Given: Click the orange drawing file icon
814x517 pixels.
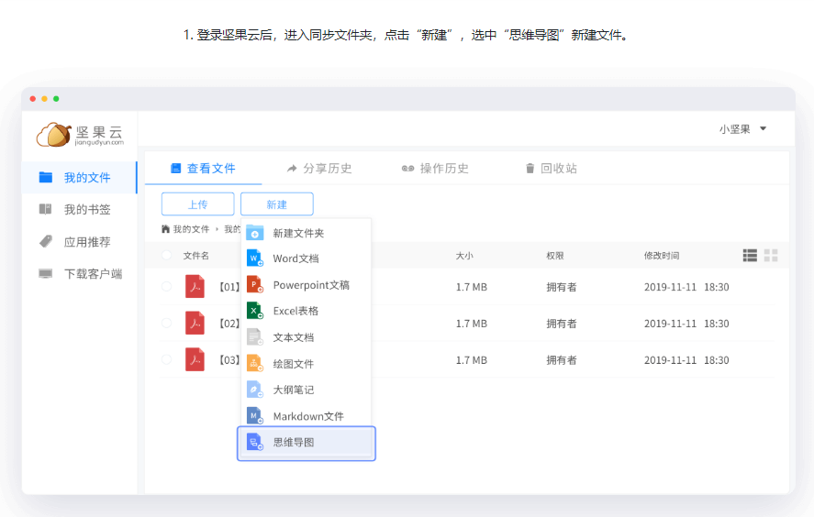Looking at the screenshot, I should [255, 363].
